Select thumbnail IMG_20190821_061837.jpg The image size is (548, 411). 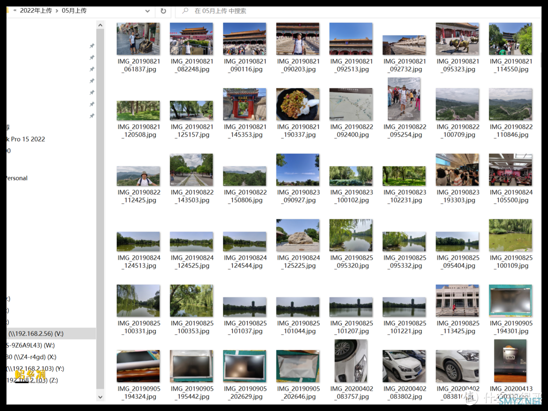pos(139,39)
